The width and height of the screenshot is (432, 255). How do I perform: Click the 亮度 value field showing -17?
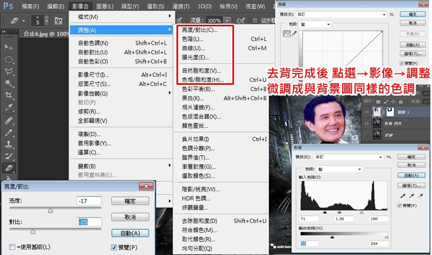click(89, 201)
